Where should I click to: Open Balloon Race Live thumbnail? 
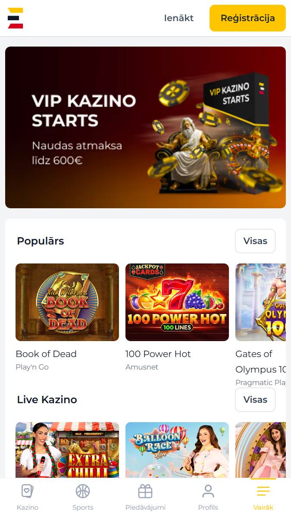click(177, 450)
